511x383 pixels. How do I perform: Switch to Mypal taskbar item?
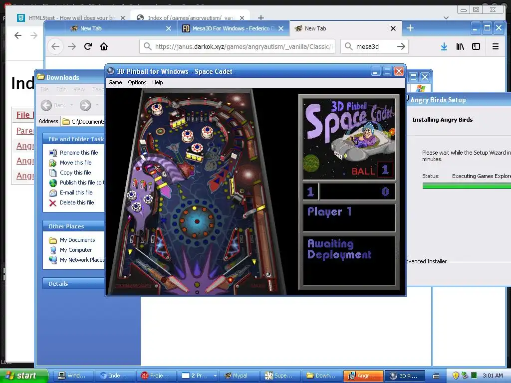[239, 376]
